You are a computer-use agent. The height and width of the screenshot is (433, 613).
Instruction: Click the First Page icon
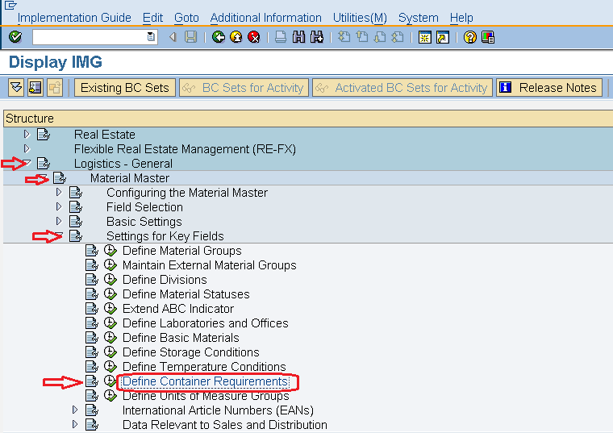[344, 37]
